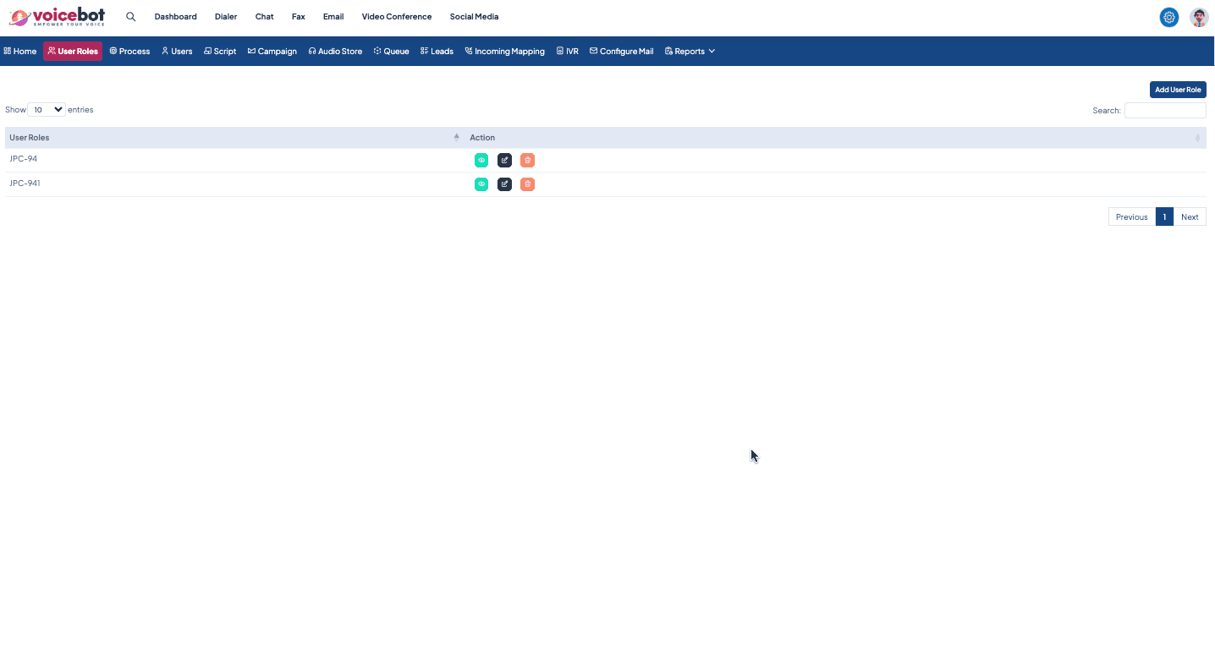Viewport: 1215px width, 658px height.
Task: View the JPC-94 role details
Action: click(481, 161)
